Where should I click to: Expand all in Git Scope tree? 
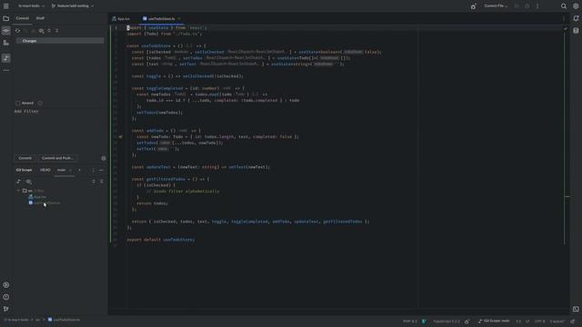tap(94, 182)
